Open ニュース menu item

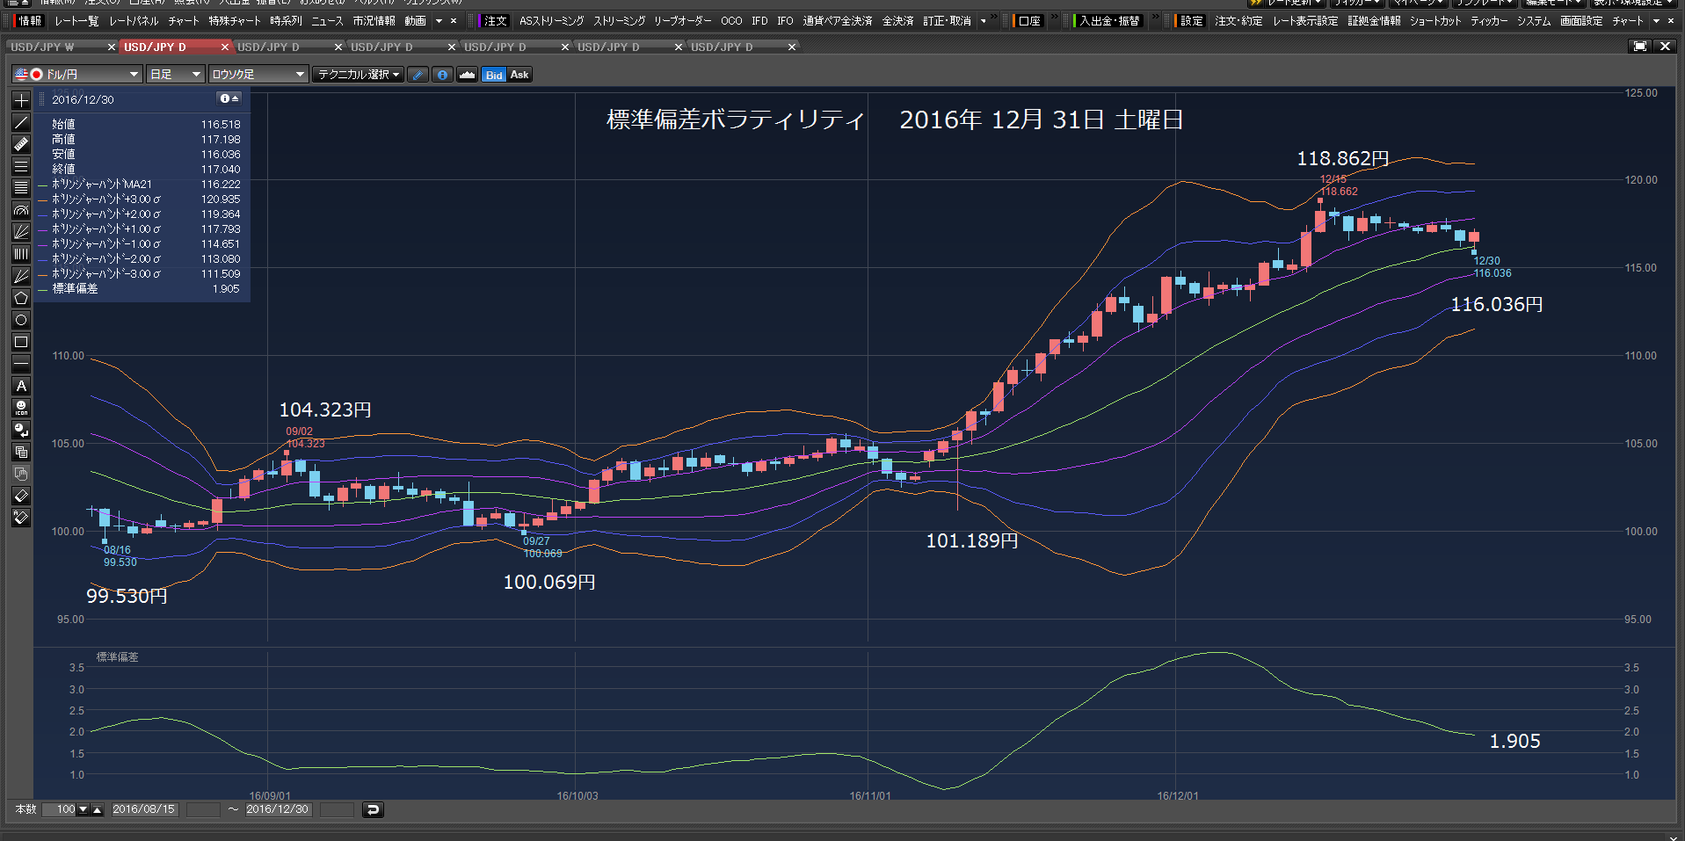coord(327,21)
